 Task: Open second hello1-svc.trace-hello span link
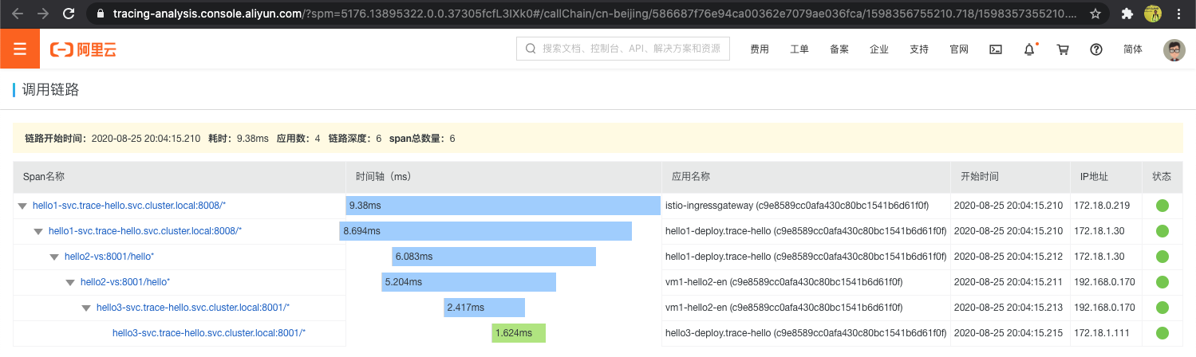click(145, 231)
